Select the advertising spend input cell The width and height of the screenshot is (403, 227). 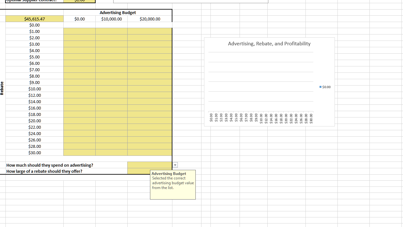150,165
